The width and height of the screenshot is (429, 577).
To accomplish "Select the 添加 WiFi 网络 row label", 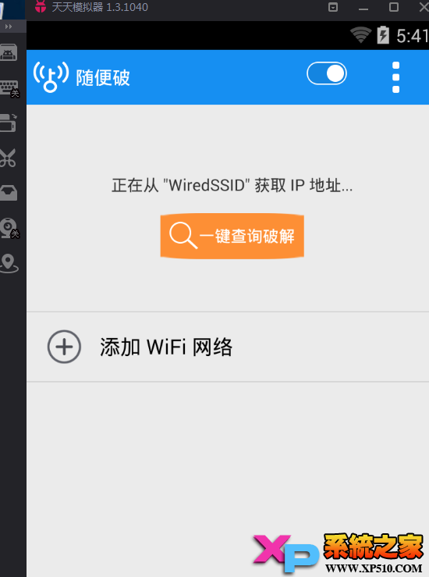I will 166,347.
